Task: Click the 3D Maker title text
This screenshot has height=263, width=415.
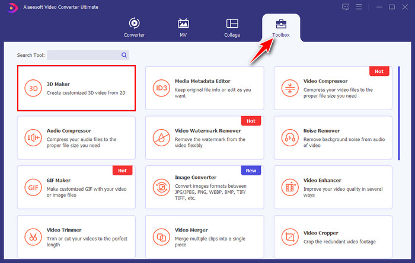Action: coord(58,84)
